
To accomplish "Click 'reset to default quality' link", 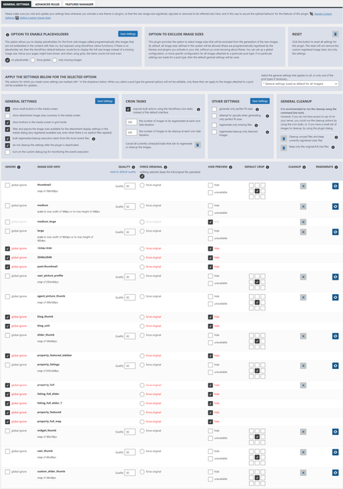I will (123, 172).
